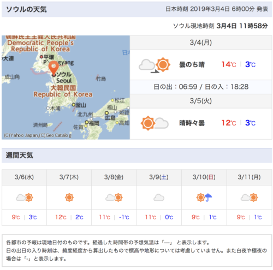273x270 pixels.
Task: Click the 0℃ low temperature for 3/9
Action: tap(169, 217)
